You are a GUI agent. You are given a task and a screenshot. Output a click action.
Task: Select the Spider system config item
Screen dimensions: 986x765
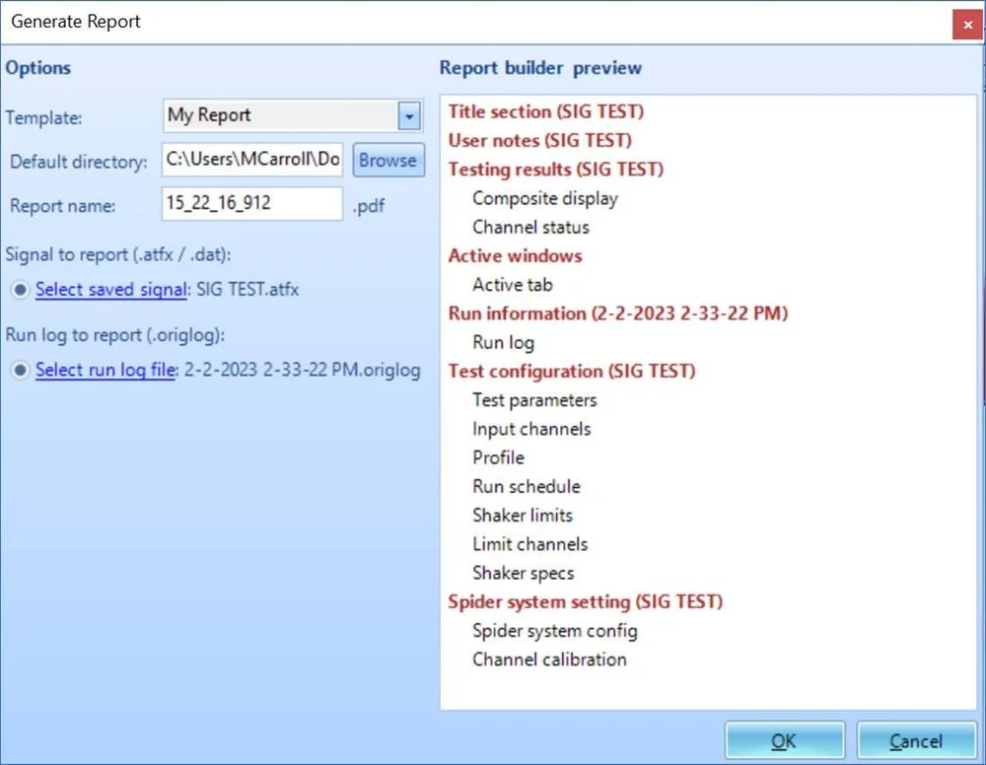point(554,630)
